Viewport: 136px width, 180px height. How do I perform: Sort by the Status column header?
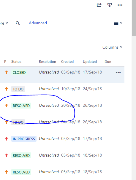[16, 62]
